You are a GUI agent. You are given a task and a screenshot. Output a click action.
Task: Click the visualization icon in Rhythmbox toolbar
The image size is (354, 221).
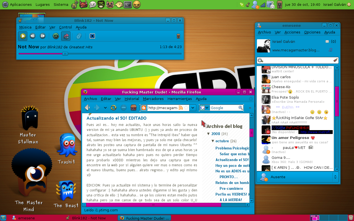(92, 36)
